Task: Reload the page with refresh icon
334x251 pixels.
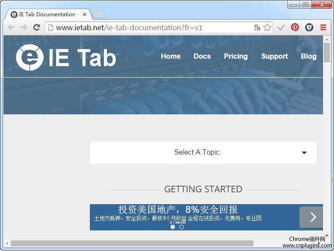Action: pyautogui.click(x=37, y=27)
